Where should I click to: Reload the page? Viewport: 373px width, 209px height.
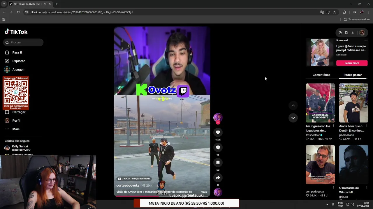(18, 12)
